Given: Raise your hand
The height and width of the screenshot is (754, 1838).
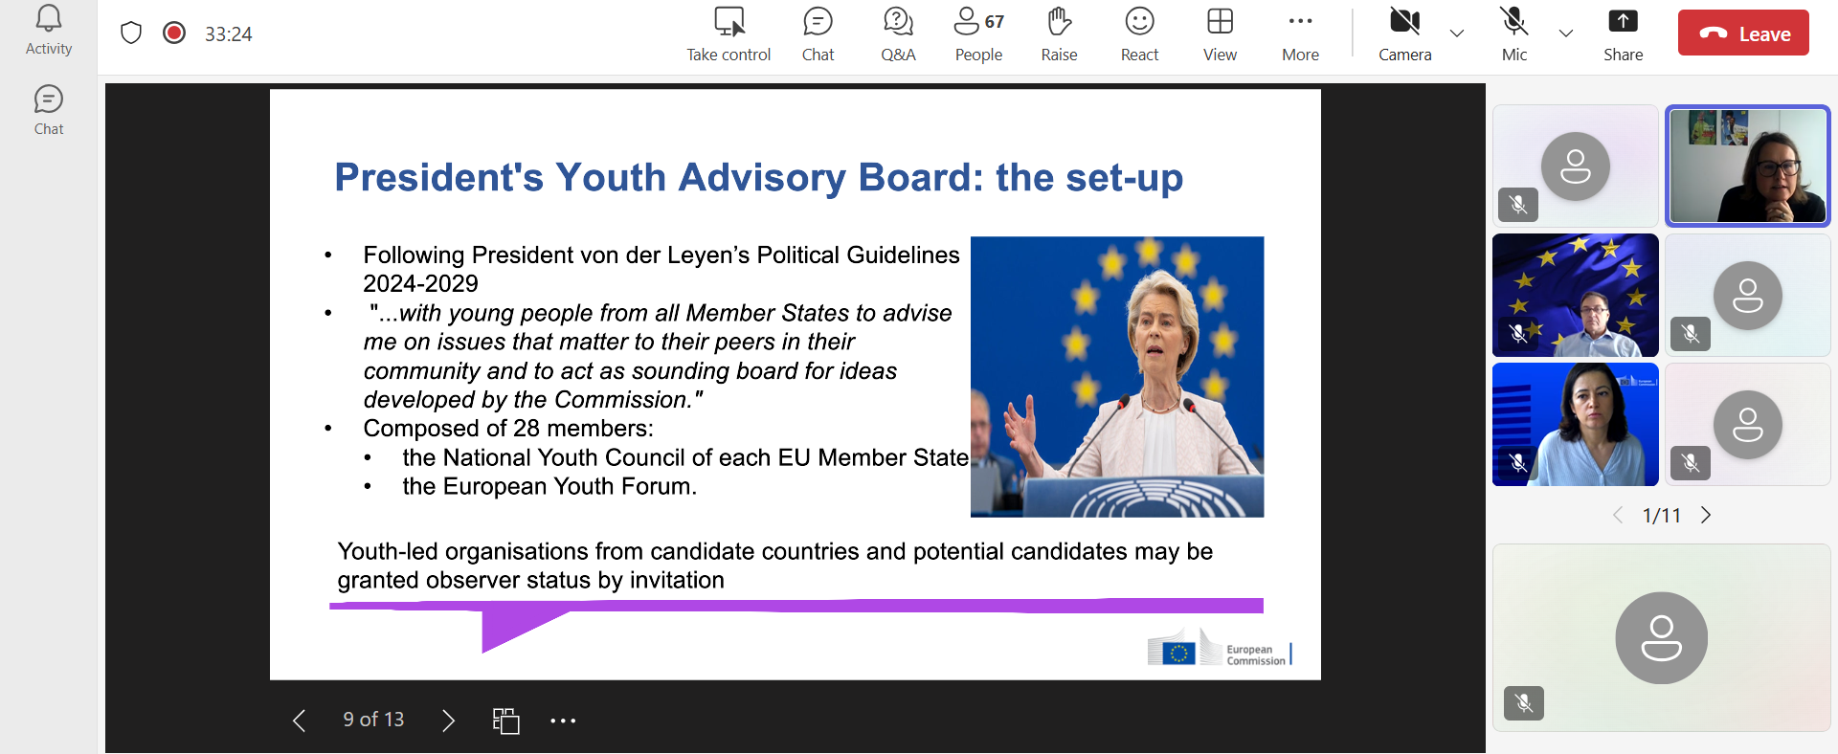Looking at the screenshot, I should click(1060, 34).
